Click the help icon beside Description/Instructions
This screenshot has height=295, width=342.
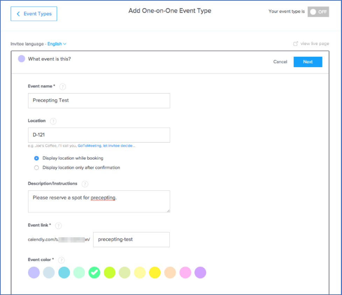(x=85, y=184)
